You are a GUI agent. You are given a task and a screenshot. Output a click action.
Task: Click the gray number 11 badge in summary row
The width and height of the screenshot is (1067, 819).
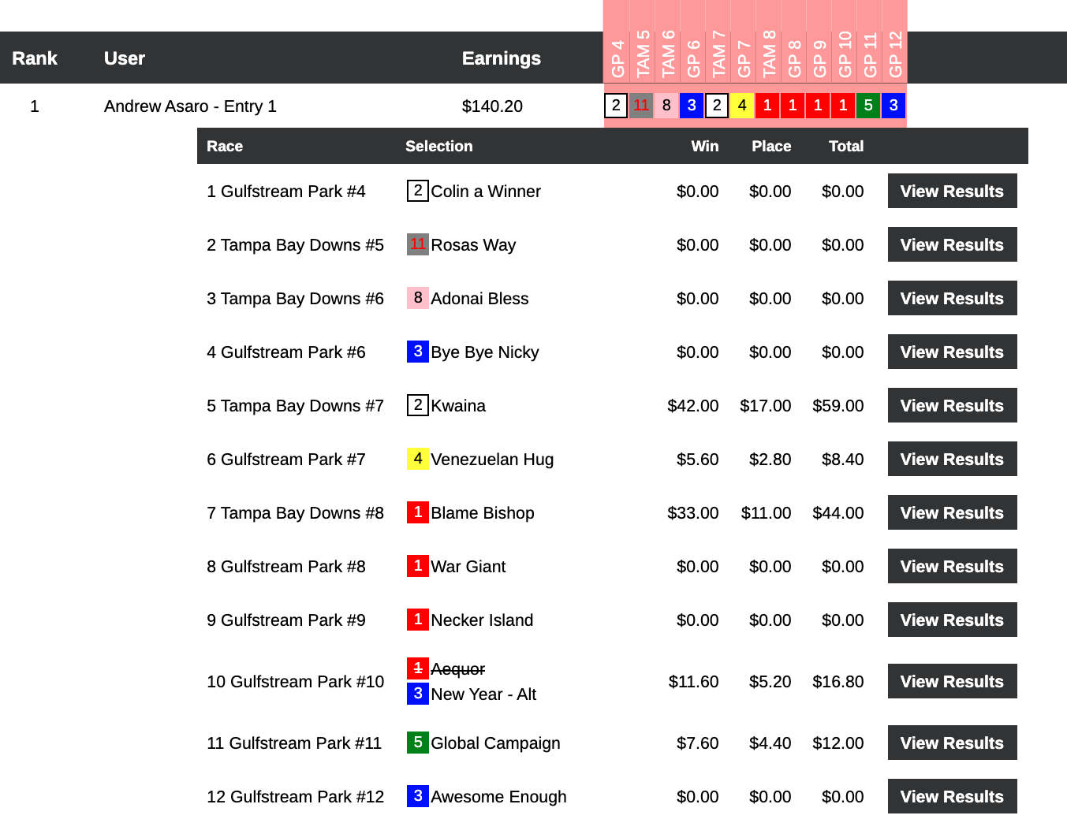click(641, 105)
